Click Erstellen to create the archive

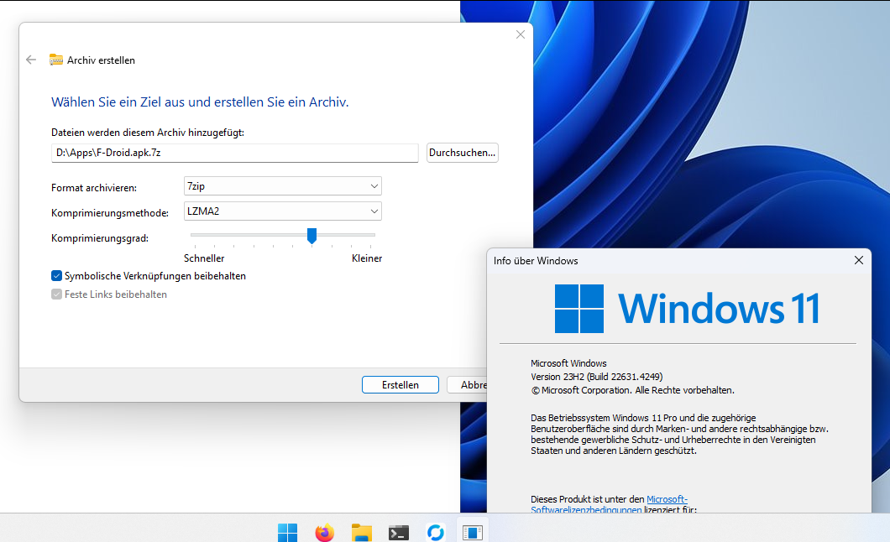click(x=400, y=384)
